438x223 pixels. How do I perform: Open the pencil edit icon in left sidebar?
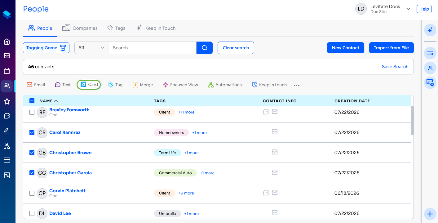click(7, 131)
